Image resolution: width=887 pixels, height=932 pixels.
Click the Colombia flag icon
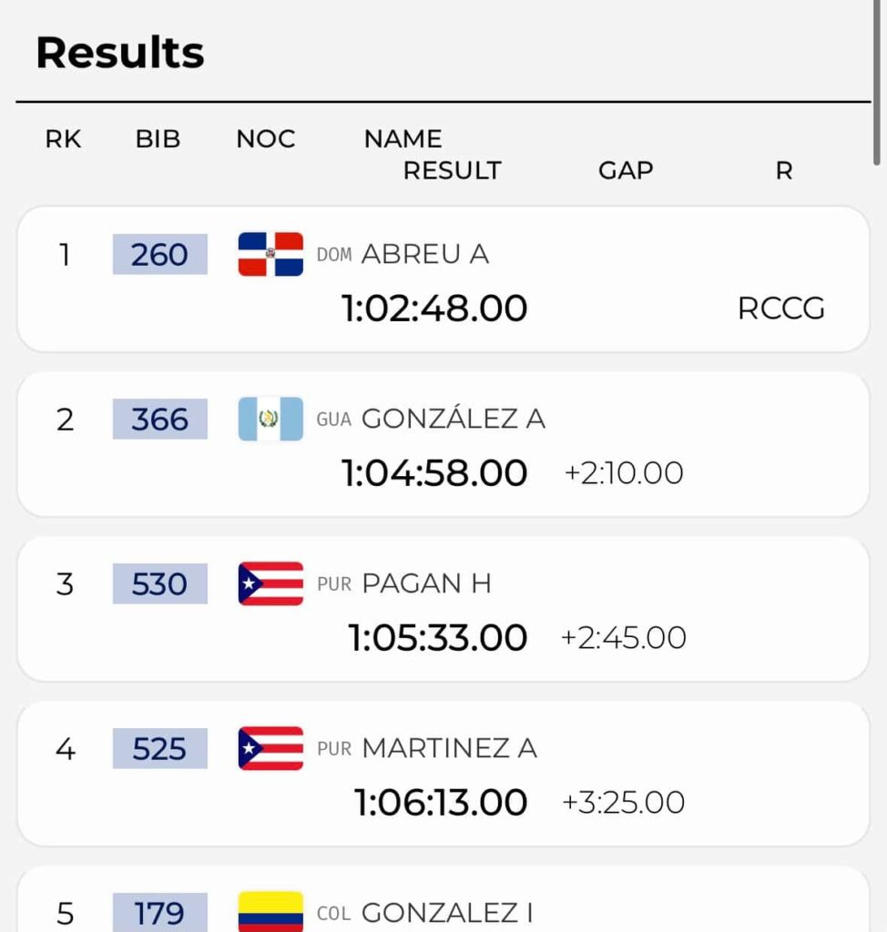tap(270, 911)
